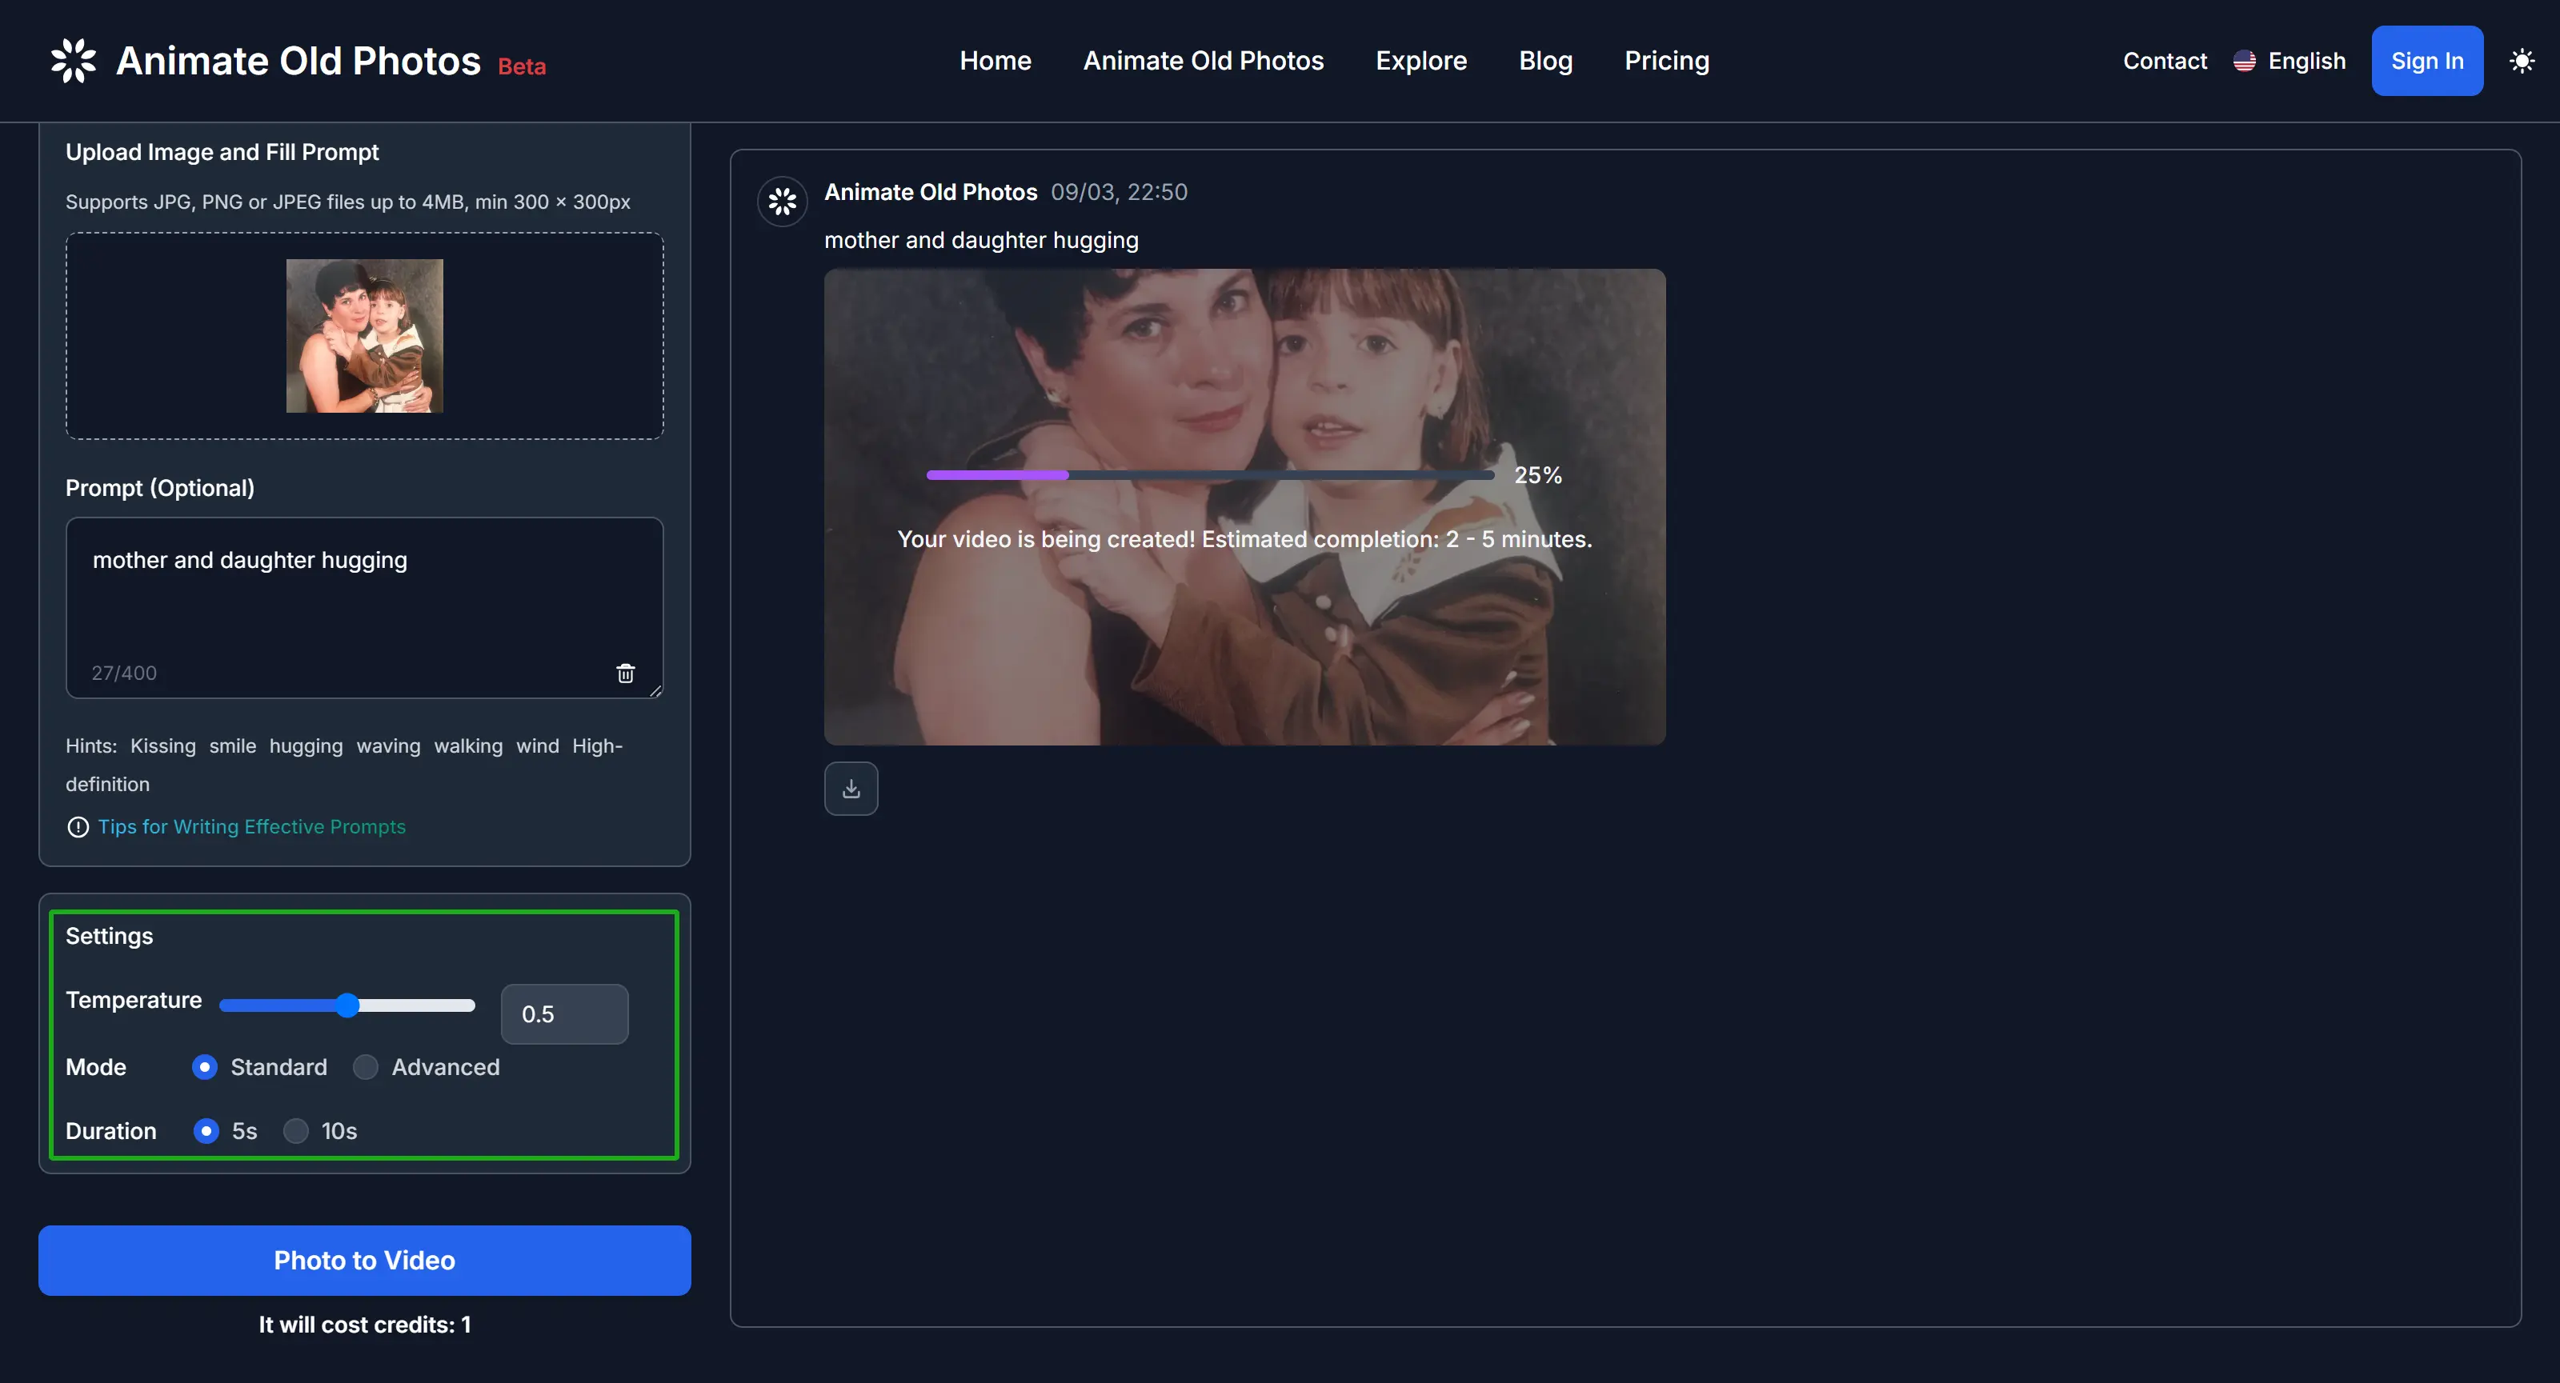This screenshot has width=2560, height=1383.
Task: Select the Standard mode radio button
Action: coord(204,1066)
